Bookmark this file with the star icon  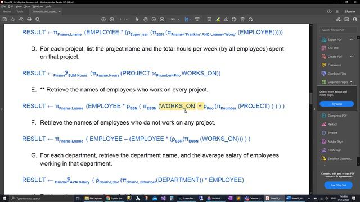tap(13, 20)
